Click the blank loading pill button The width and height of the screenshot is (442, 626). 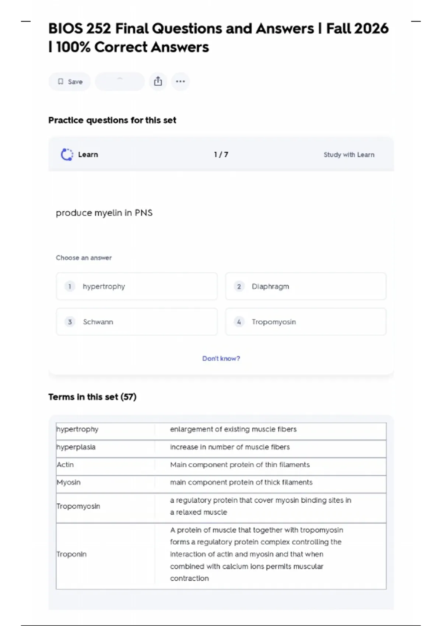(120, 81)
